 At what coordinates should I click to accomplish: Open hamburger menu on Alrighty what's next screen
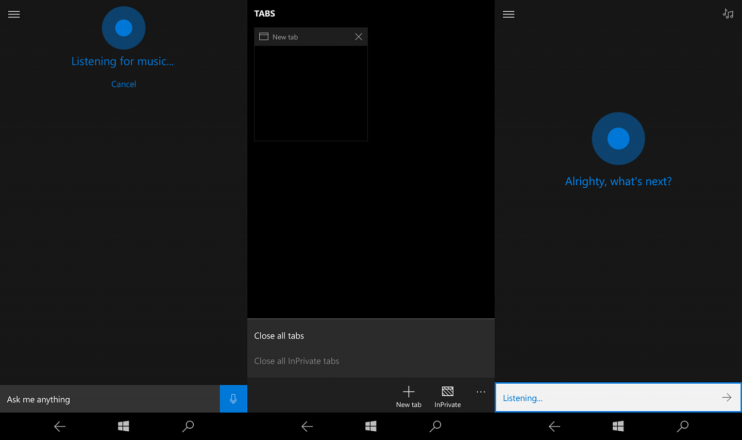509,14
